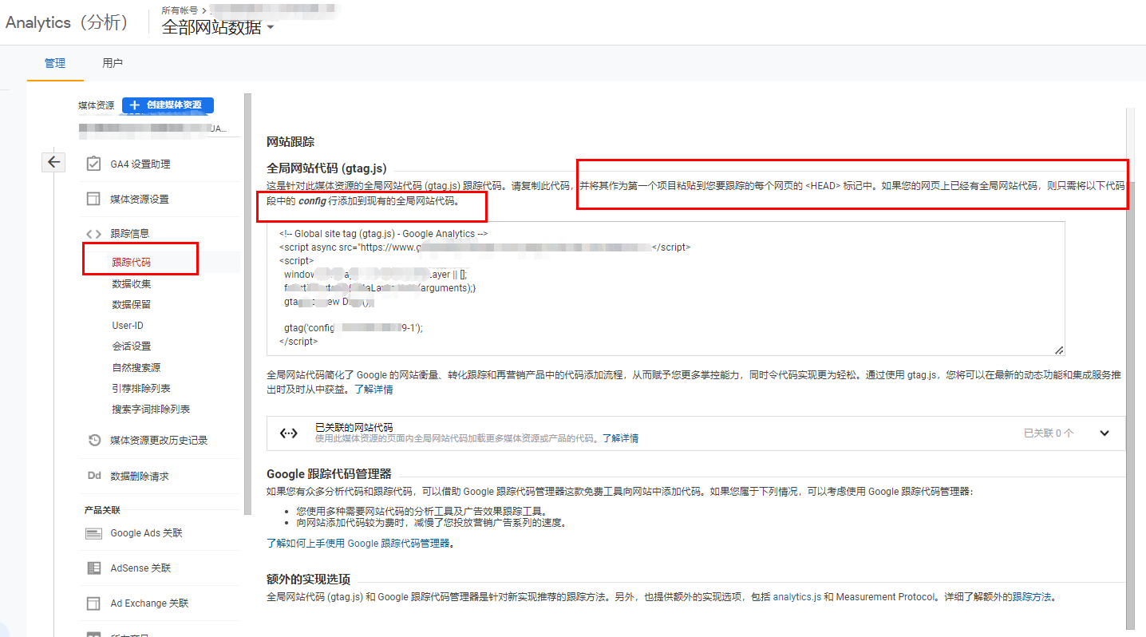Expand 已关联的网站代码 chevron
1146x637 pixels.
pyautogui.click(x=1105, y=433)
